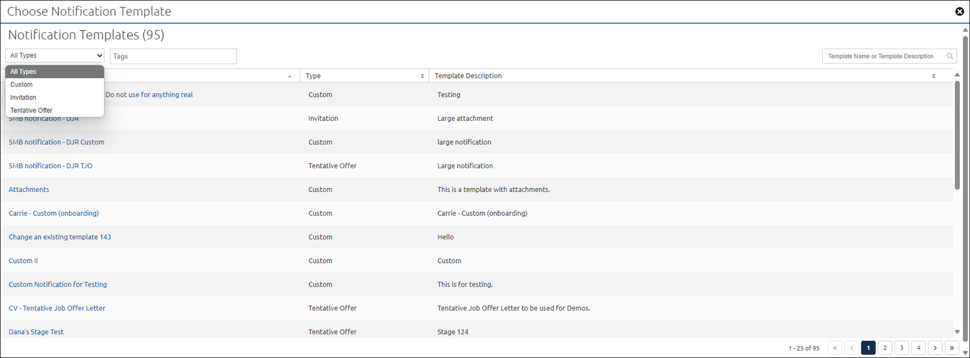Go to previous page of results
The image size is (970, 358).
click(852, 348)
